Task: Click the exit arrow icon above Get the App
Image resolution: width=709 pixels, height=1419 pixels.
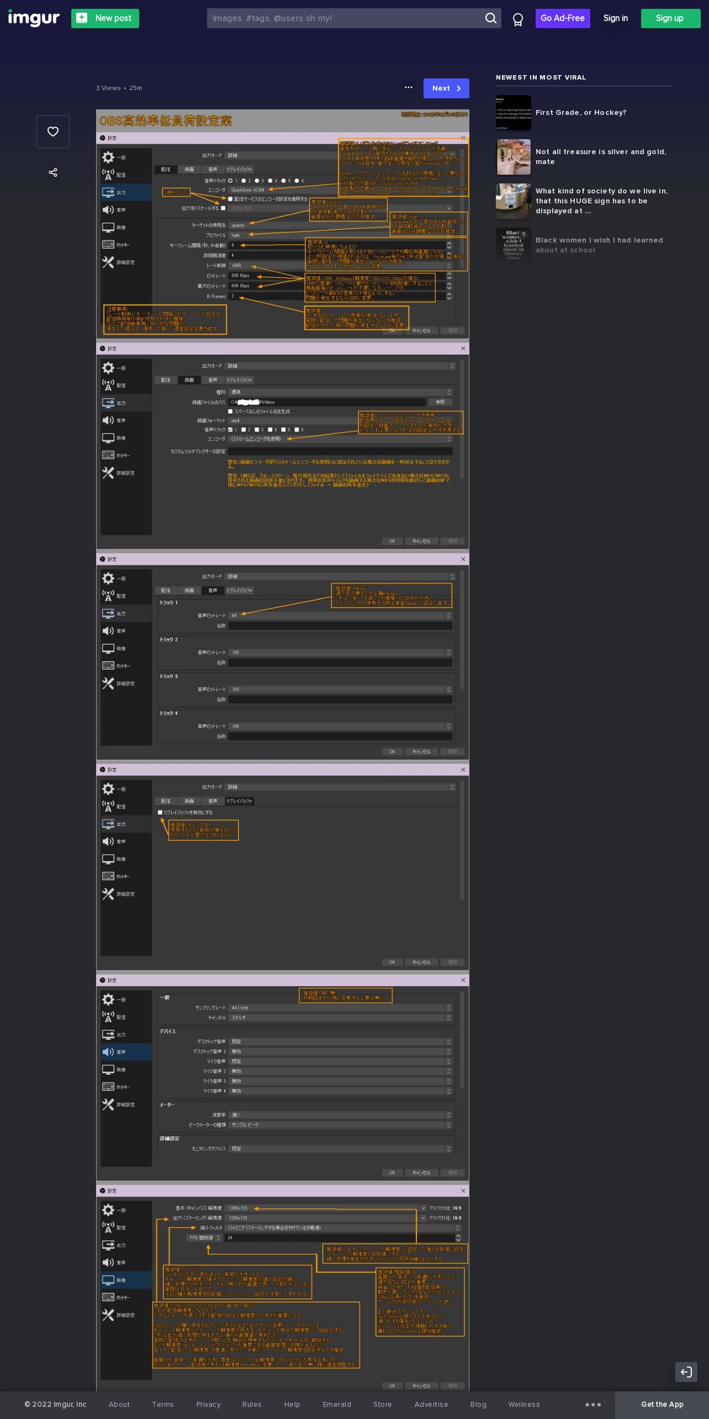Action: [x=686, y=1371]
